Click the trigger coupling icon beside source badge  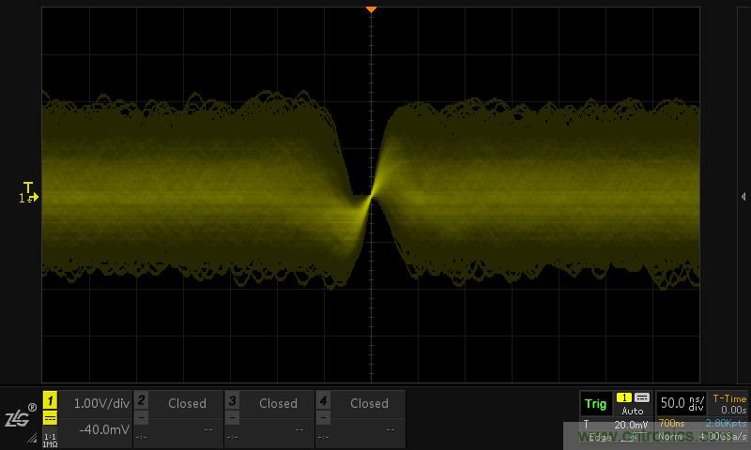[642, 398]
